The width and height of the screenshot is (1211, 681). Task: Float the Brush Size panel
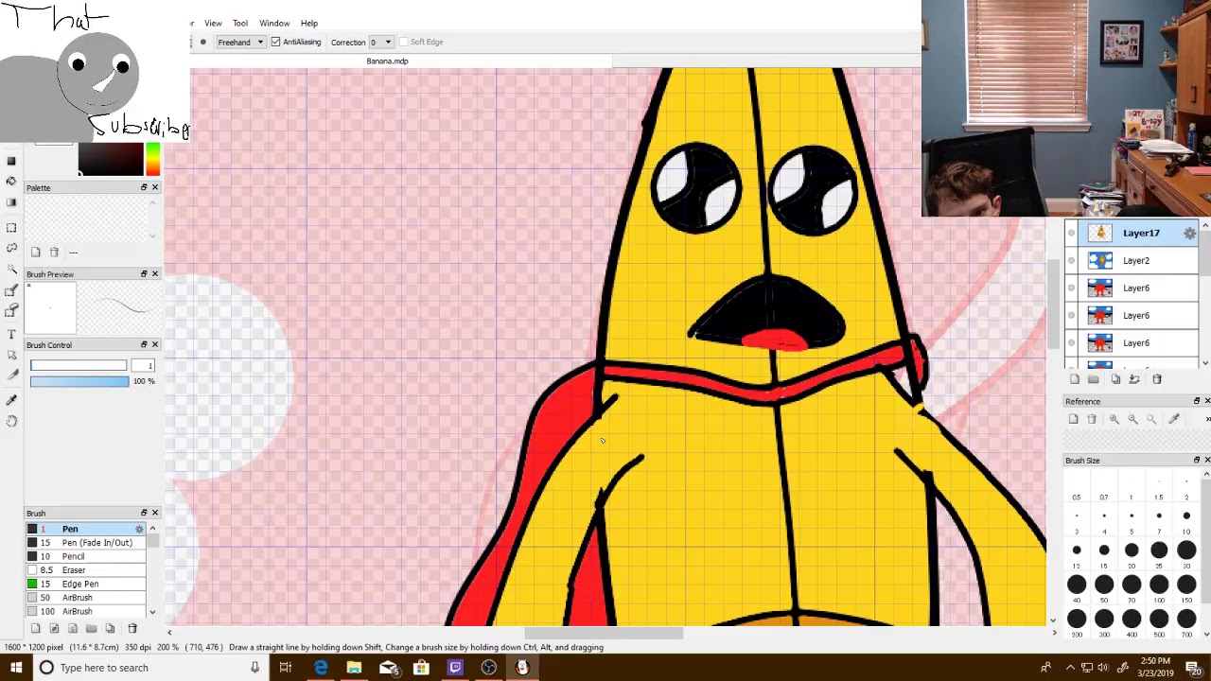point(1196,460)
